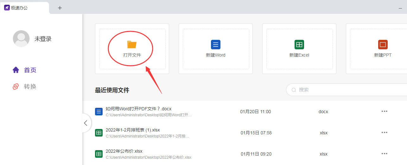
Task: Click the xlsx icon for 2022年公布价
Action: pos(99,154)
